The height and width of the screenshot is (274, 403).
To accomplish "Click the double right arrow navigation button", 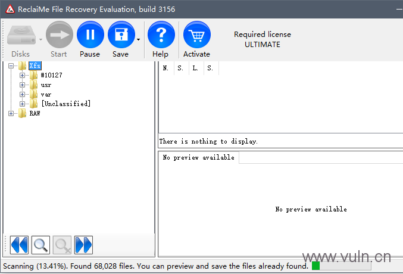I will pos(83,245).
